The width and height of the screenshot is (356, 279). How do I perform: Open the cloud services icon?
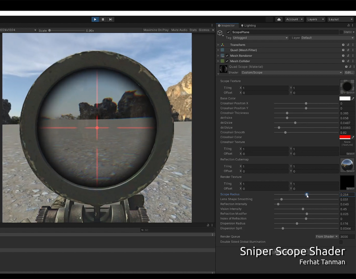pyautogui.click(x=279, y=19)
